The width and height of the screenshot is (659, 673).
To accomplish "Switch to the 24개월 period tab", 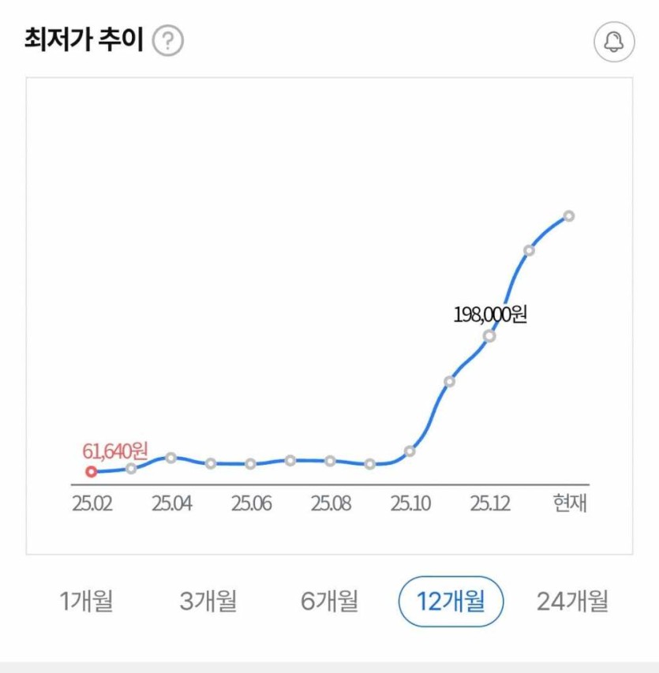I will tap(573, 601).
